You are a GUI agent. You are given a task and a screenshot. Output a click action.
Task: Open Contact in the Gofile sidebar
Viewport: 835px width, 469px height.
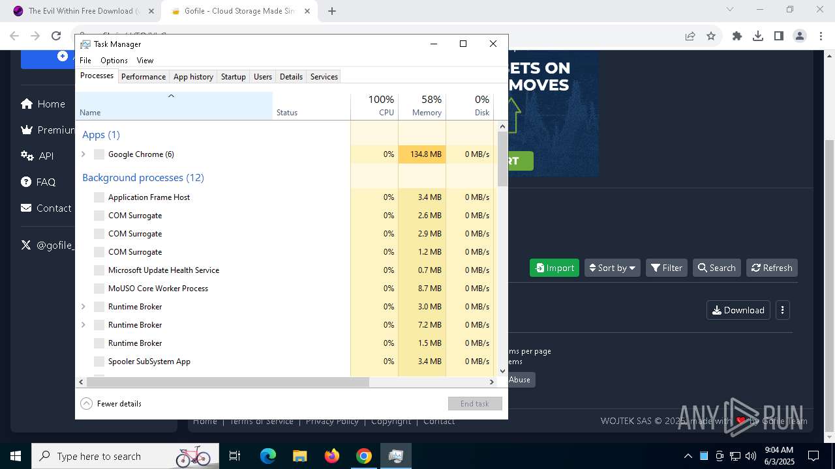click(46, 208)
